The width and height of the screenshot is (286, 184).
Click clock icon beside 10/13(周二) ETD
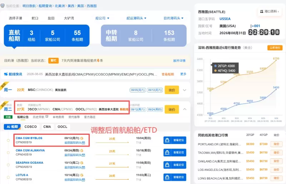(82, 163)
